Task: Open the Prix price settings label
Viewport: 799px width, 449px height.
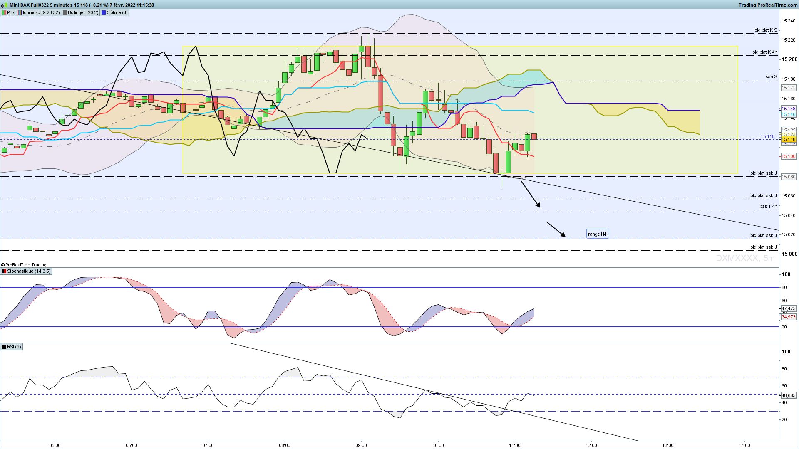Action: tap(8, 12)
